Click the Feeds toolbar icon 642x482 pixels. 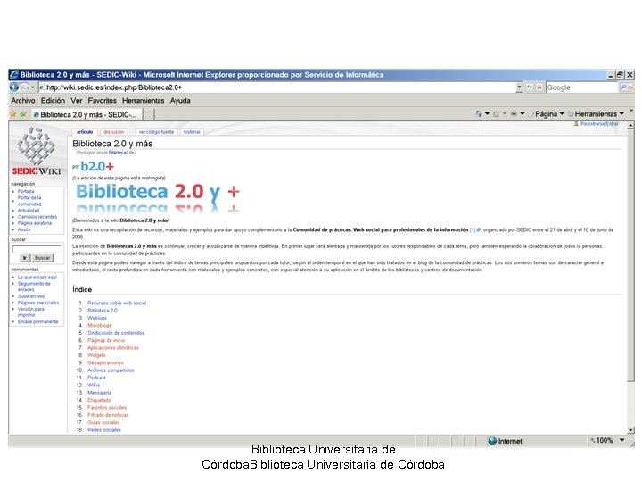[497, 113]
